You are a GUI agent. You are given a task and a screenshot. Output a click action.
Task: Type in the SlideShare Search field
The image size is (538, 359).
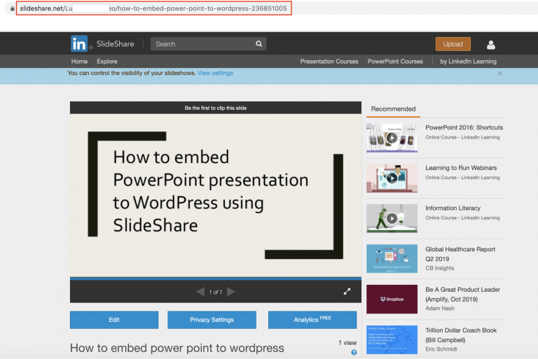203,44
